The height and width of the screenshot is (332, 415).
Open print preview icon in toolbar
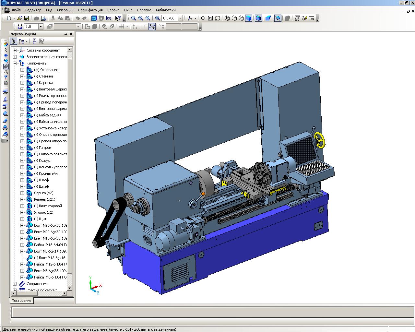click(44, 18)
